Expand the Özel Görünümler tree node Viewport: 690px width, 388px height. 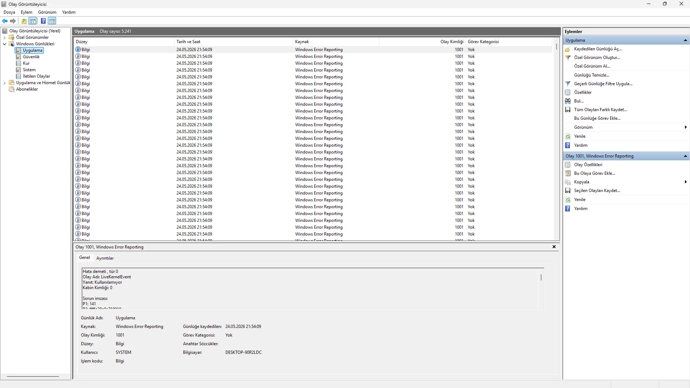coord(4,37)
